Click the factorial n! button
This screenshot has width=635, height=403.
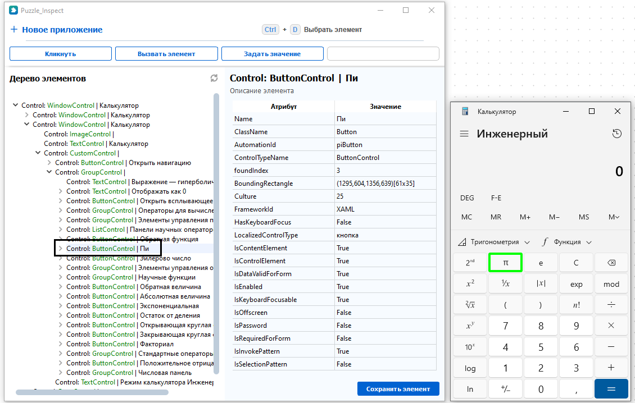[x=577, y=305]
